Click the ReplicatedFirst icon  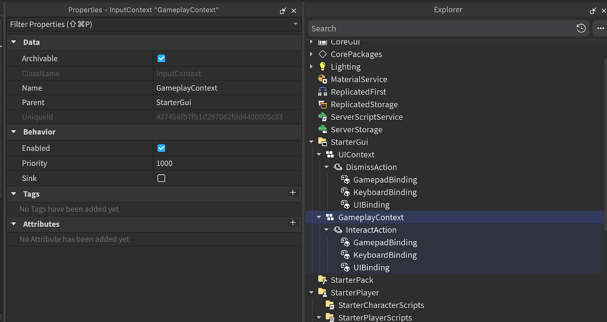(x=322, y=91)
